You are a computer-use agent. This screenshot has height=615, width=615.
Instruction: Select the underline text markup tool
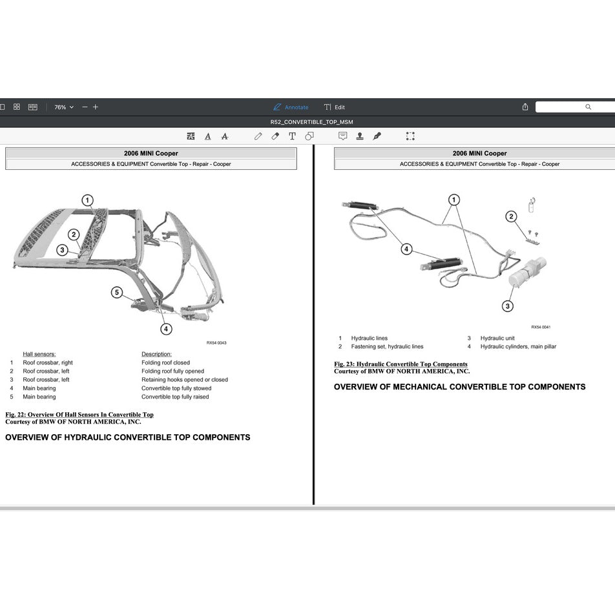tap(207, 136)
